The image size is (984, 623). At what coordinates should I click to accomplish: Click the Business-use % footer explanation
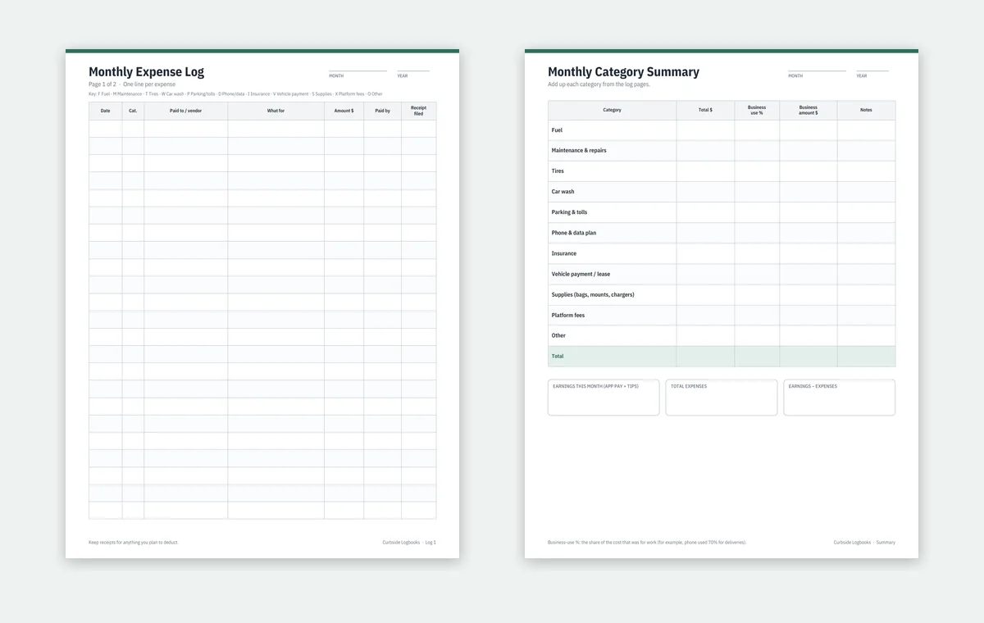[647, 542]
